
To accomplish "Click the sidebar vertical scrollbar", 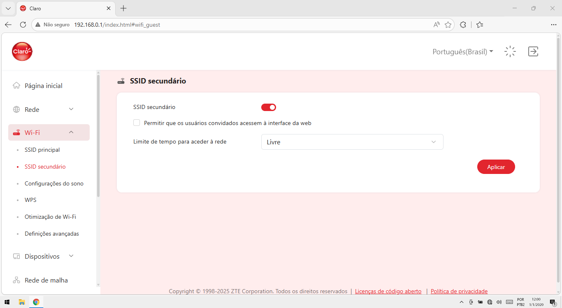I will 98,136.
